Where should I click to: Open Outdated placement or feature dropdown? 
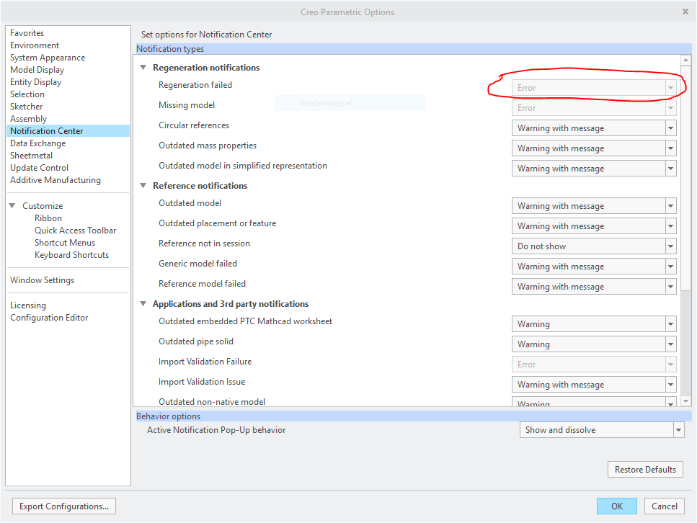594,226
